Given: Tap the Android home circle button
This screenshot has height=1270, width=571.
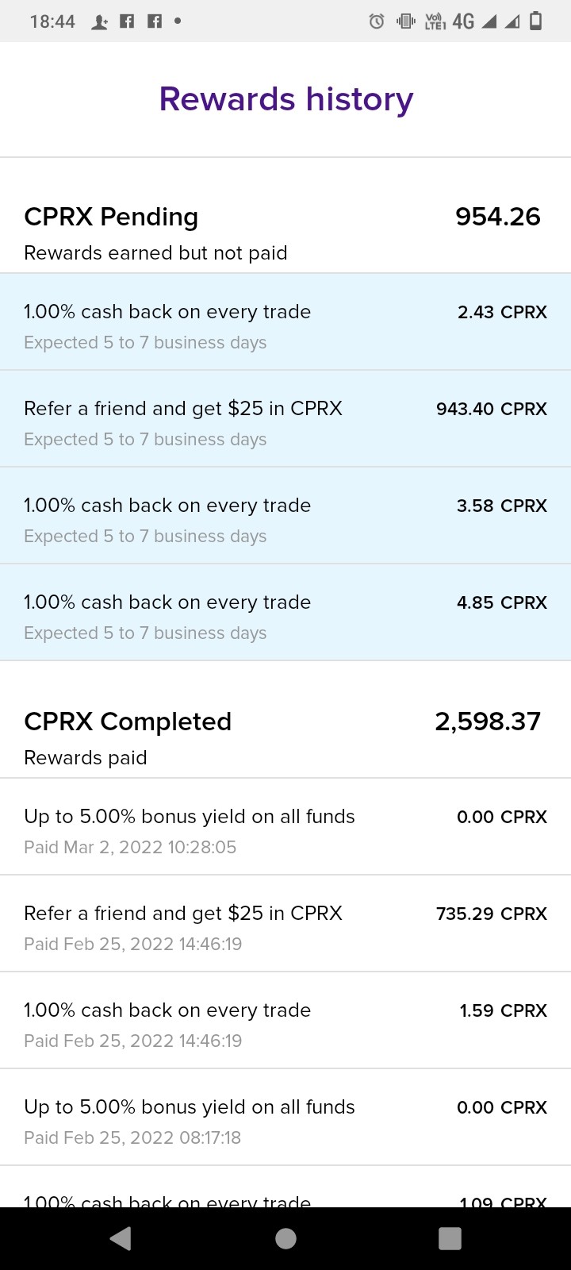Looking at the screenshot, I should point(285,1238).
